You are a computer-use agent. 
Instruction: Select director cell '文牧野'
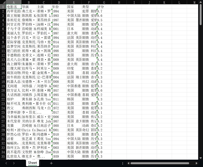29,152
